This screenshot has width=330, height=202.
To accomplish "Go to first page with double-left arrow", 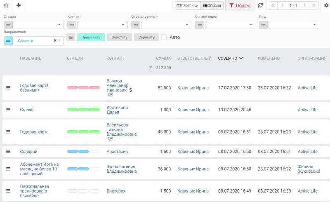I will [273, 5].
